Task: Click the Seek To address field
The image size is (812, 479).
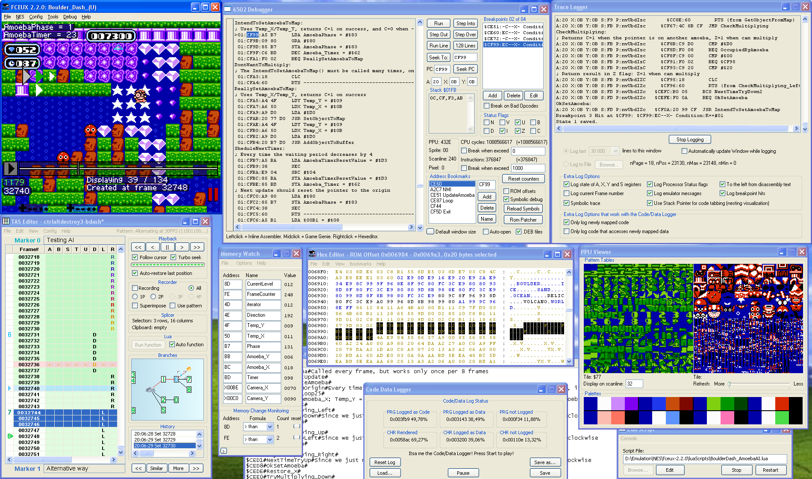Action: tap(465, 57)
